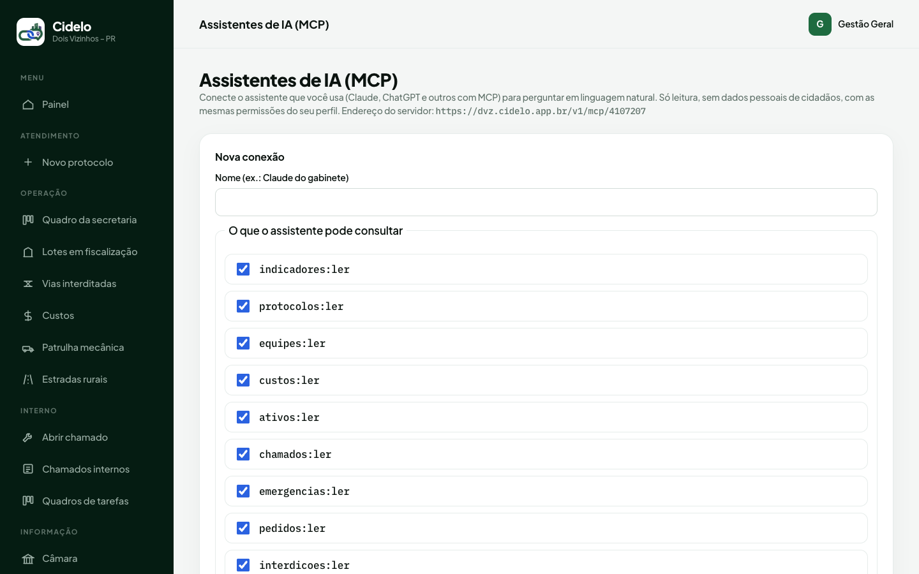The height and width of the screenshot is (574, 919).
Task: Open Novo protocolo in the sidebar
Action: coord(87,162)
